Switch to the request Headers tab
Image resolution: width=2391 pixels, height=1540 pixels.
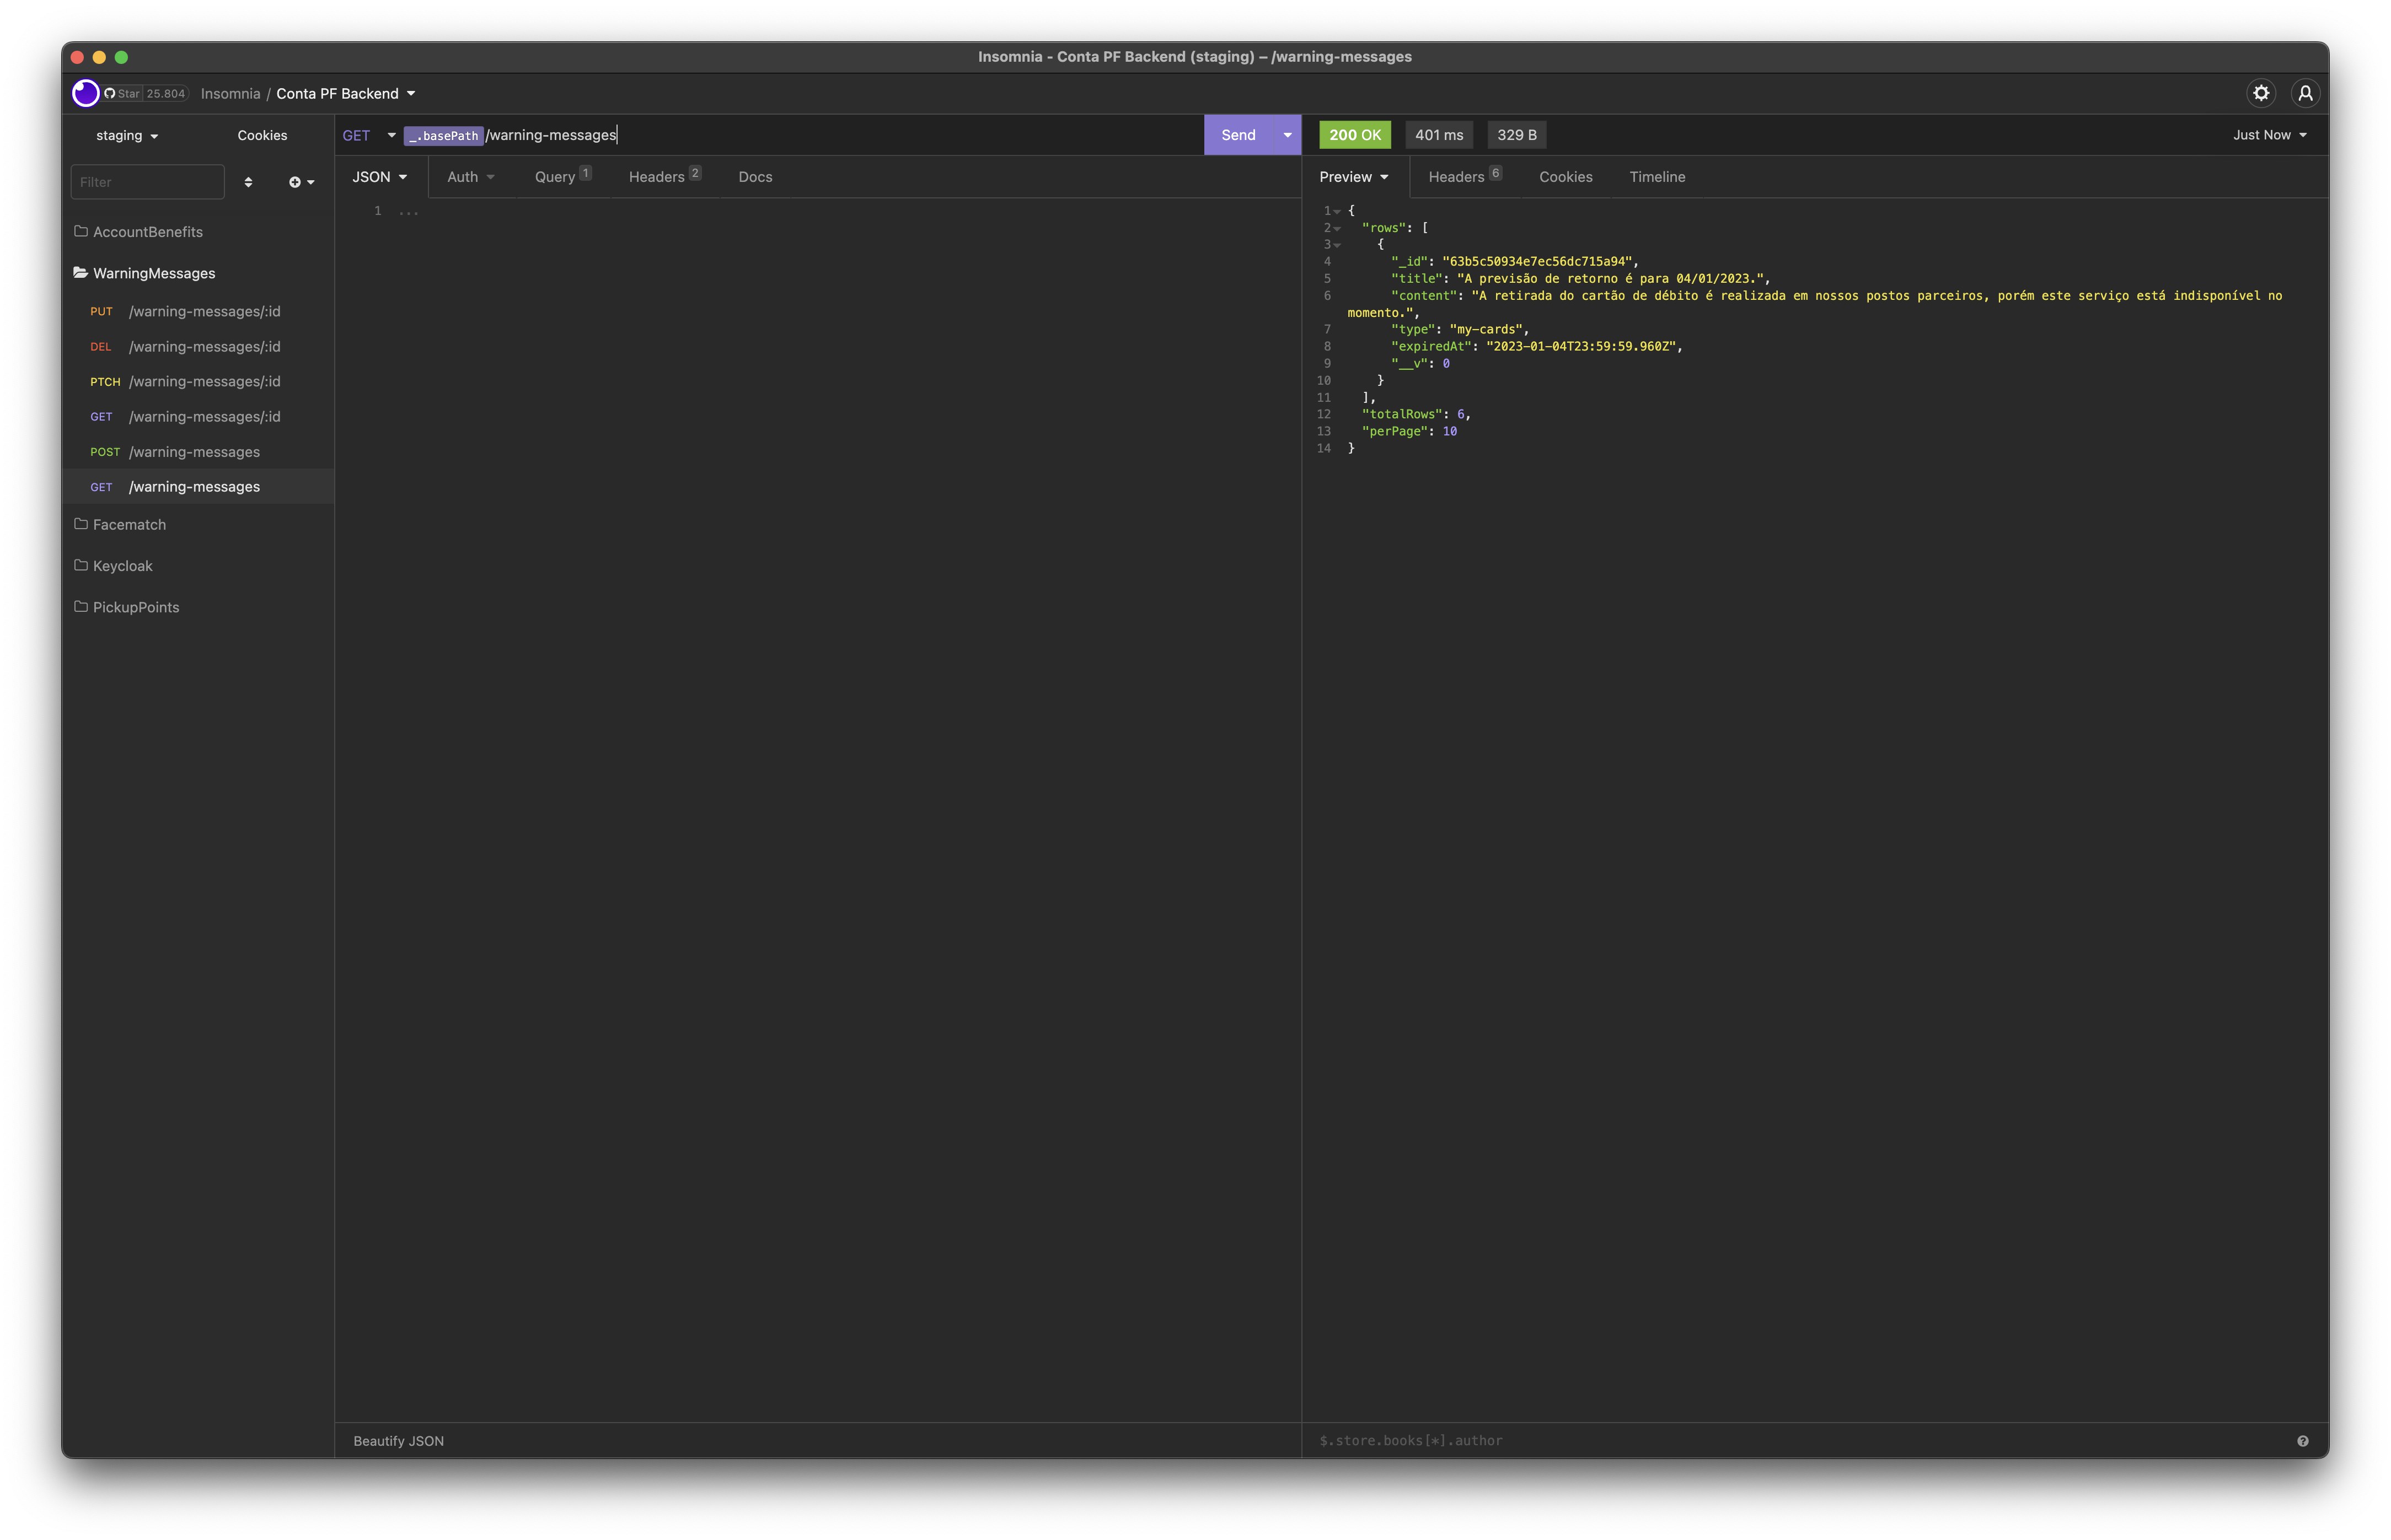664,177
